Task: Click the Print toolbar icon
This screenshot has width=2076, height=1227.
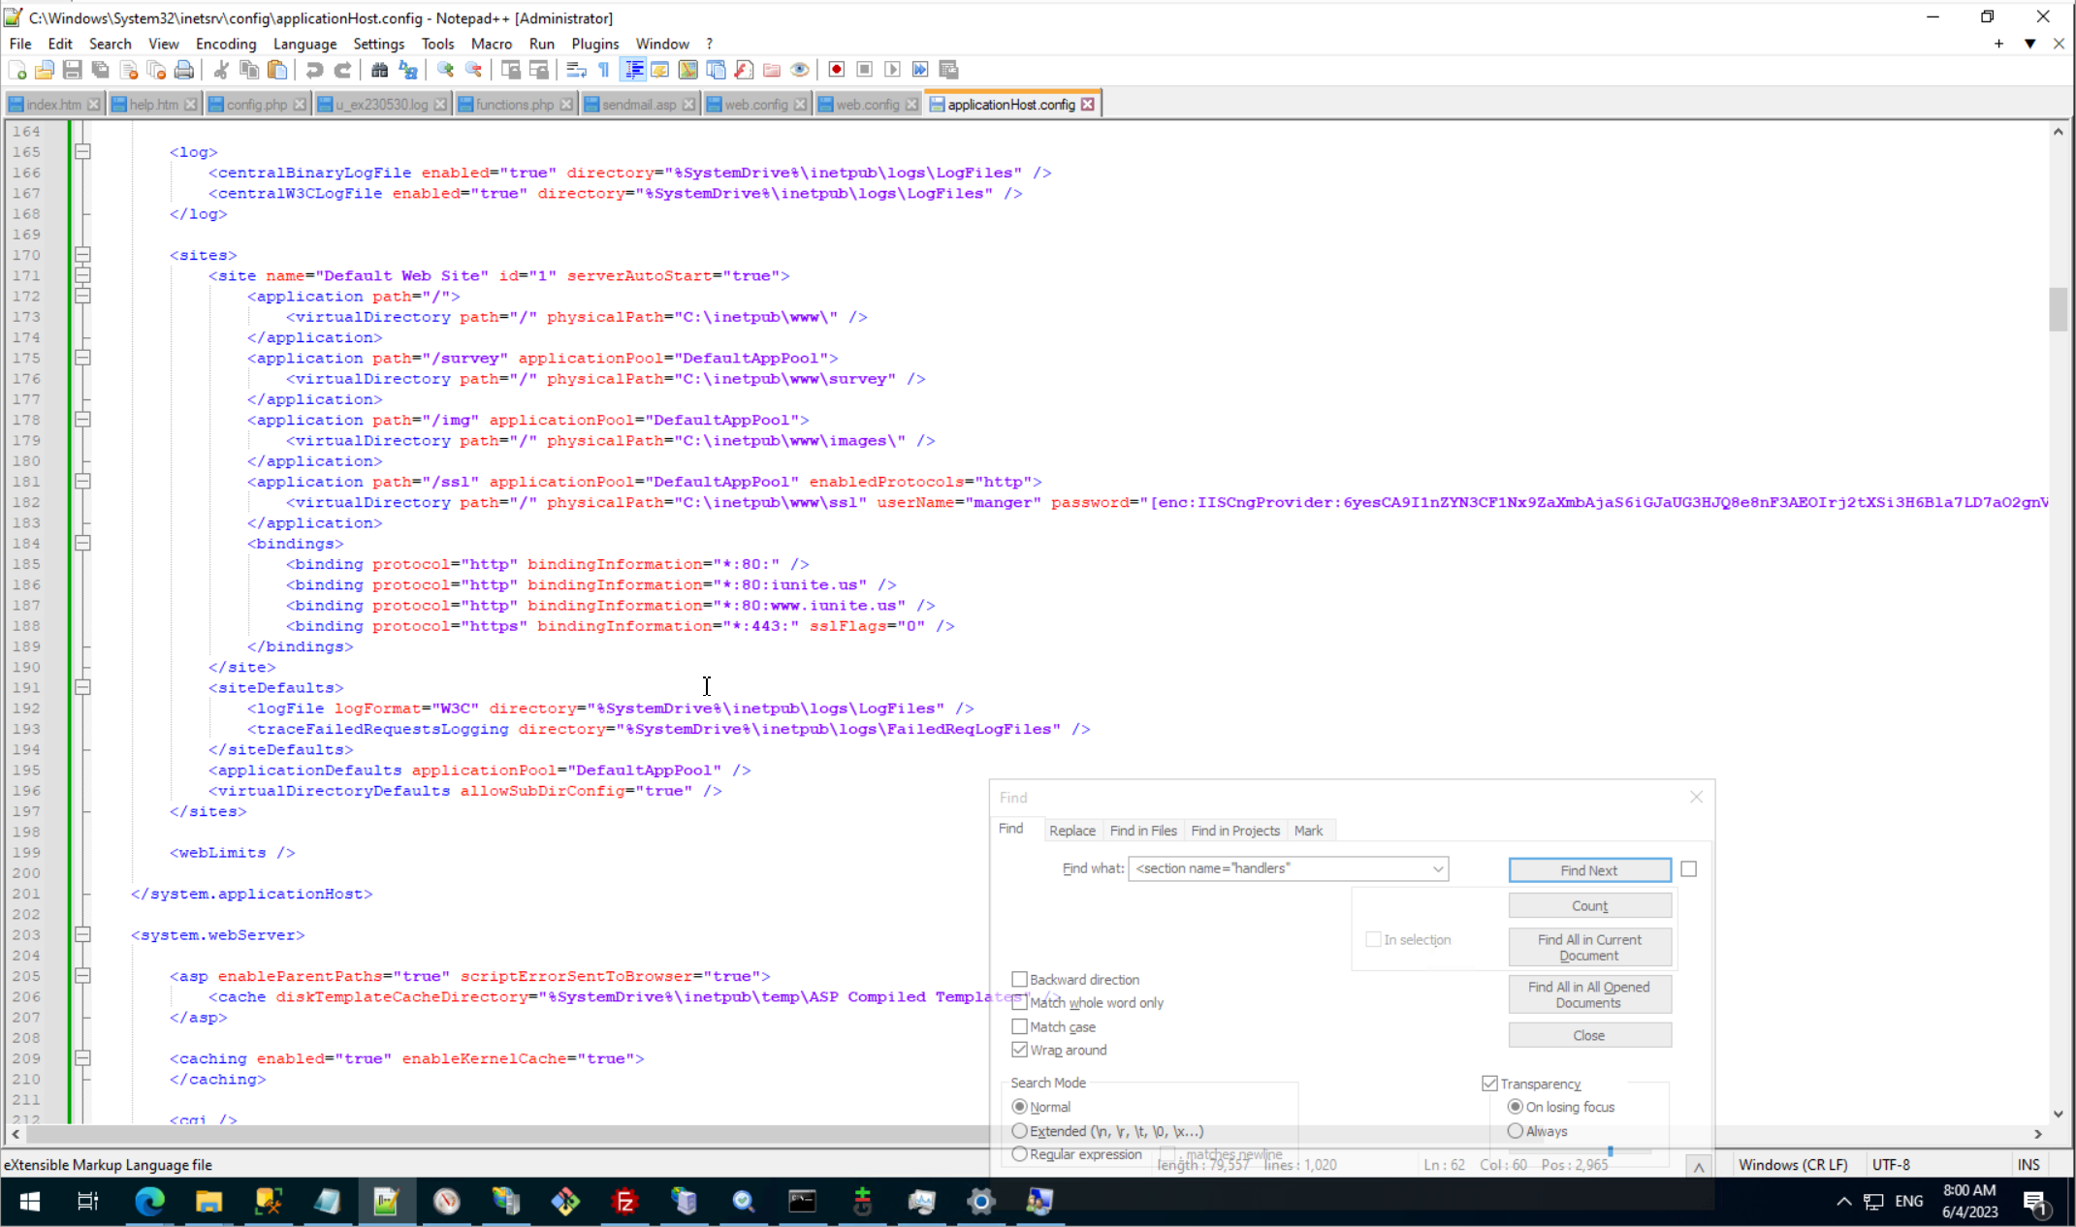Action: (x=183, y=70)
